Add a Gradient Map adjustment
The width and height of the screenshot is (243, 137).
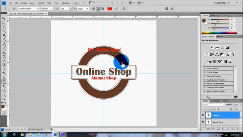coord(225,62)
